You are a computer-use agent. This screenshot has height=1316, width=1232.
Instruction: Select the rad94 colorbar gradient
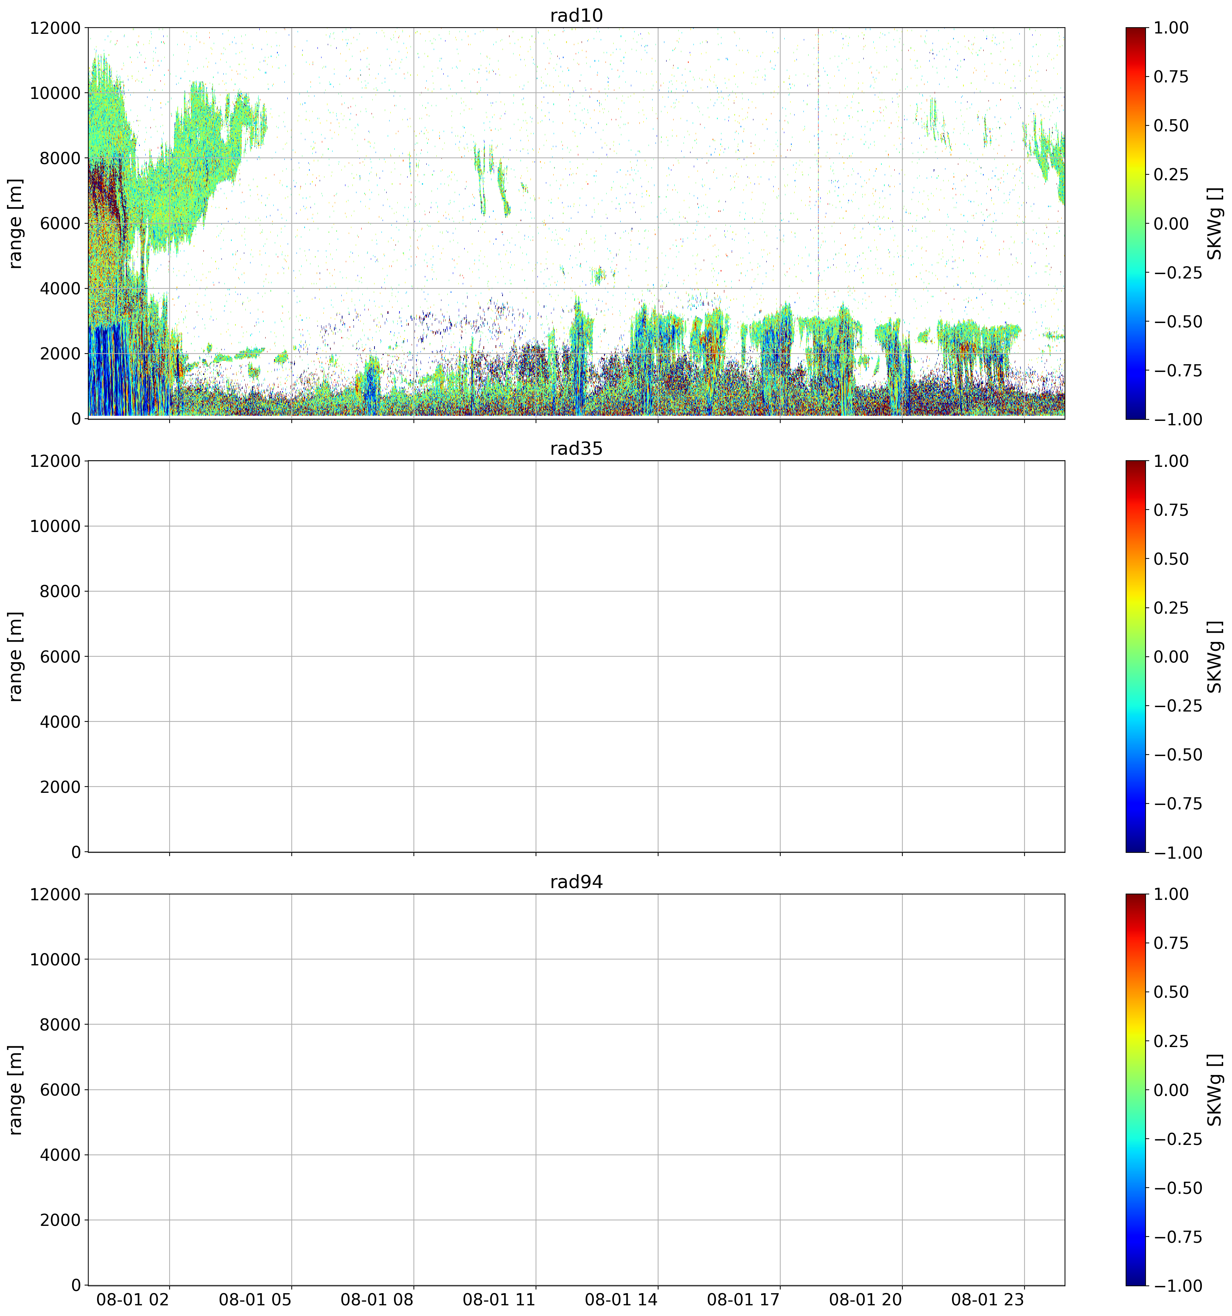[x=1135, y=1090]
